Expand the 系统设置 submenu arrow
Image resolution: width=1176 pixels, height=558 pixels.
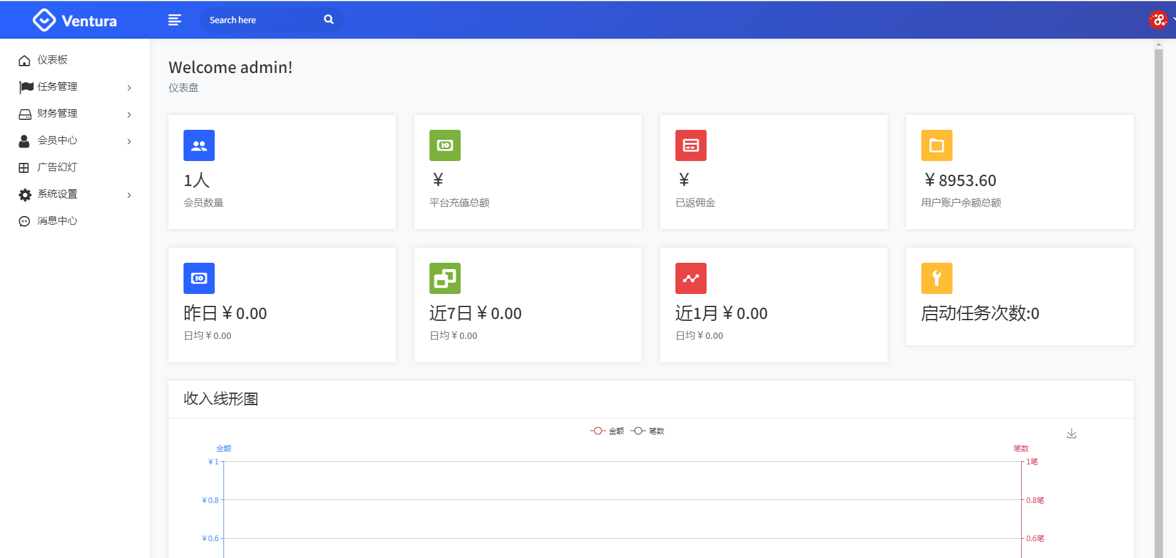(129, 195)
